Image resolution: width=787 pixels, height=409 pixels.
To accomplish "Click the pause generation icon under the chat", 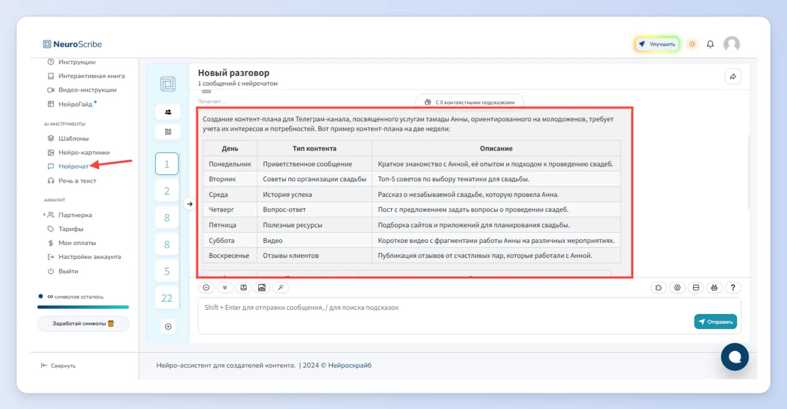I will tap(206, 287).
